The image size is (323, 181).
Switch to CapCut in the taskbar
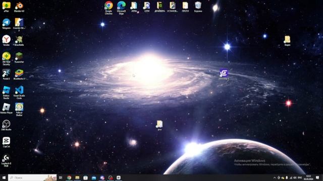[x=119, y=177]
